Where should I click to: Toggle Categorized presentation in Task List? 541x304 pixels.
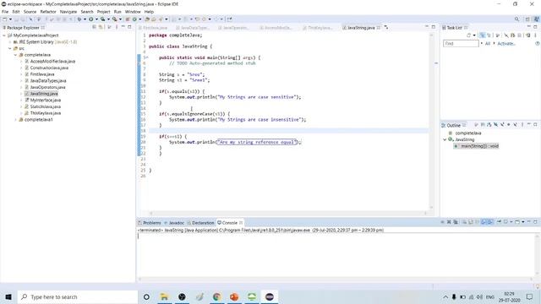pos(483,35)
